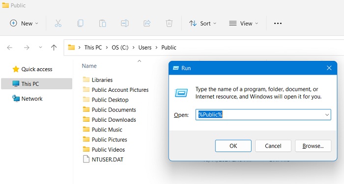Viewport: 344px width, 184px height.
Task: Click the Rename icon in toolbar
Action: click(x=125, y=23)
